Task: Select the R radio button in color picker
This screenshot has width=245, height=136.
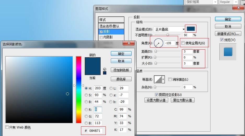Action: coord(86,110)
